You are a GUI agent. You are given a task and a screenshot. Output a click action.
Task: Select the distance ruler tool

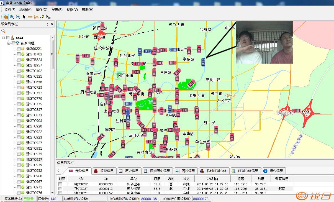[x=30, y=17]
